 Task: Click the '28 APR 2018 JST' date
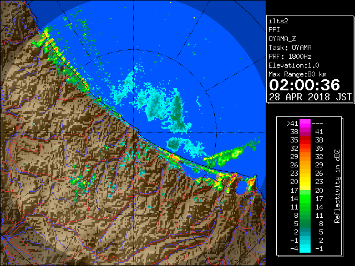(310, 97)
